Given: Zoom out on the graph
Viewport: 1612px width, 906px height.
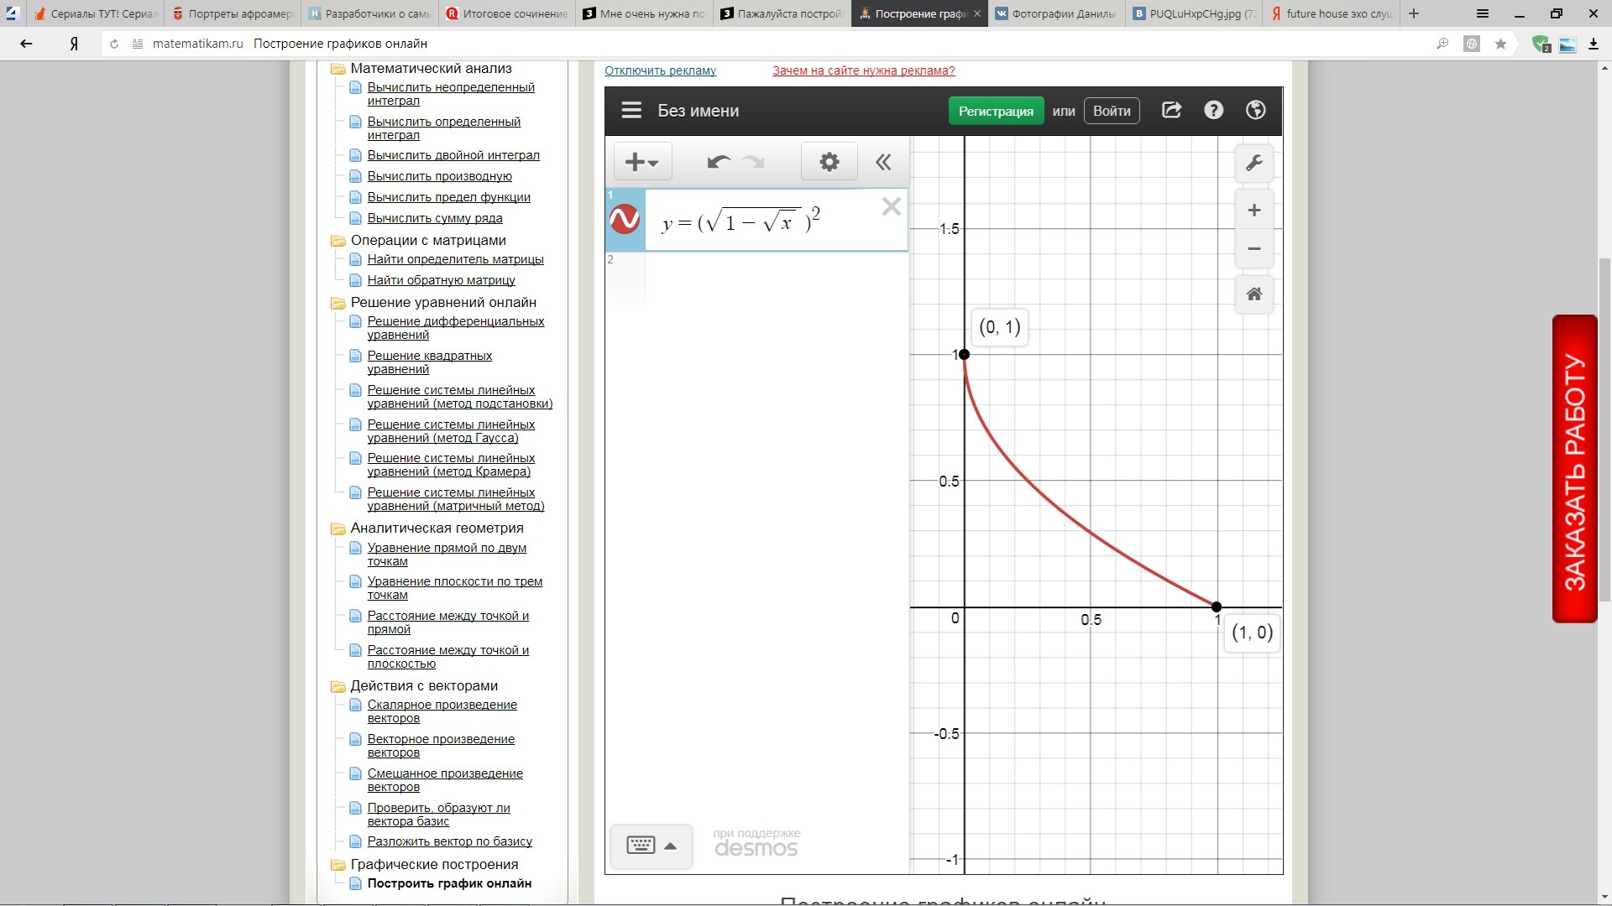Looking at the screenshot, I should (x=1253, y=248).
